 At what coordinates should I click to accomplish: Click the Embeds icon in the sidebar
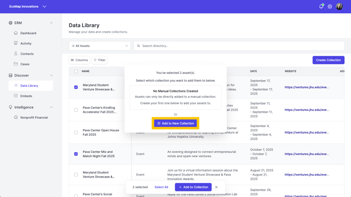(x=16, y=96)
